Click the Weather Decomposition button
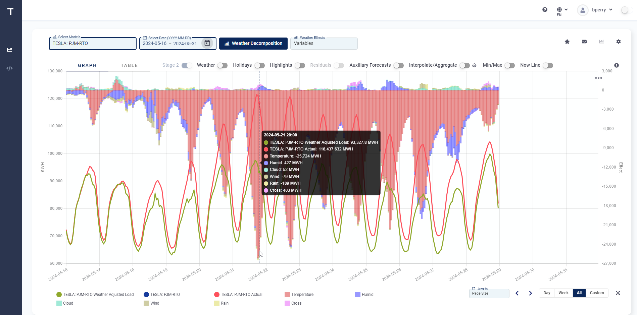 tap(253, 43)
